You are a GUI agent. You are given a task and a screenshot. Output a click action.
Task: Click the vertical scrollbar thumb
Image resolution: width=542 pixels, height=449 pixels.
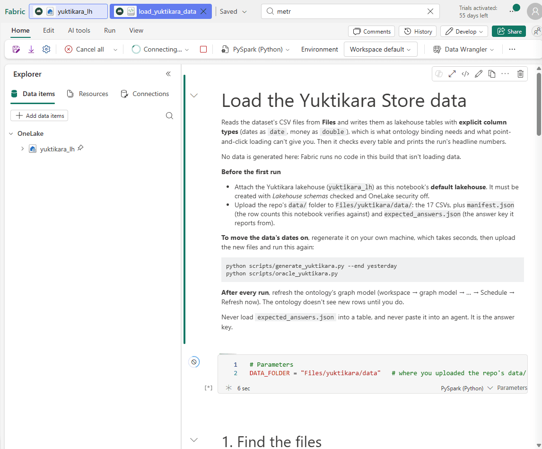(539, 104)
